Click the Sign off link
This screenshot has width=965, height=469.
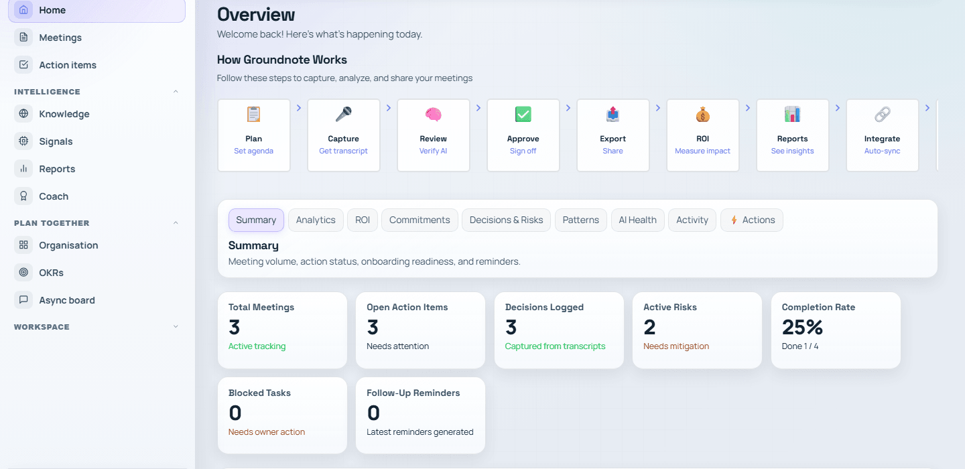(523, 151)
